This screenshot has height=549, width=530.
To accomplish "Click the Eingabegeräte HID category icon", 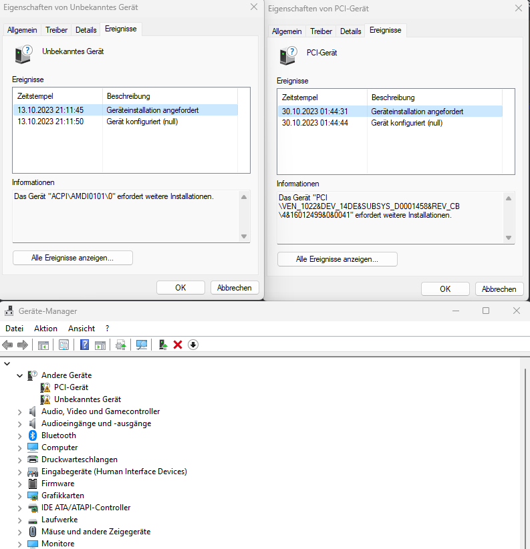I will pyautogui.click(x=33, y=472).
